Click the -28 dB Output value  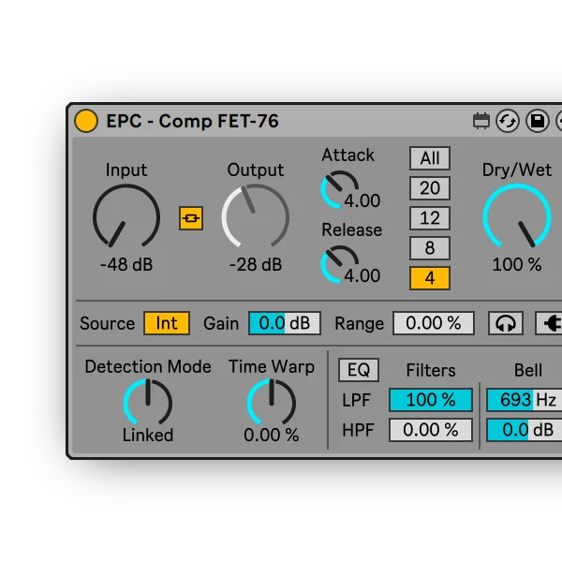pos(256,265)
